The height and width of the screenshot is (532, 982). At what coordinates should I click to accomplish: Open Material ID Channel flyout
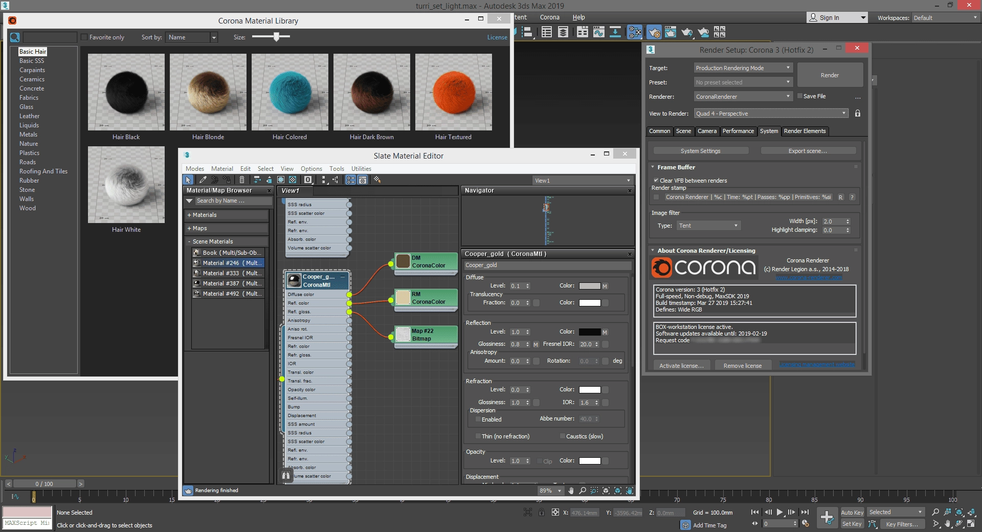[308, 180]
